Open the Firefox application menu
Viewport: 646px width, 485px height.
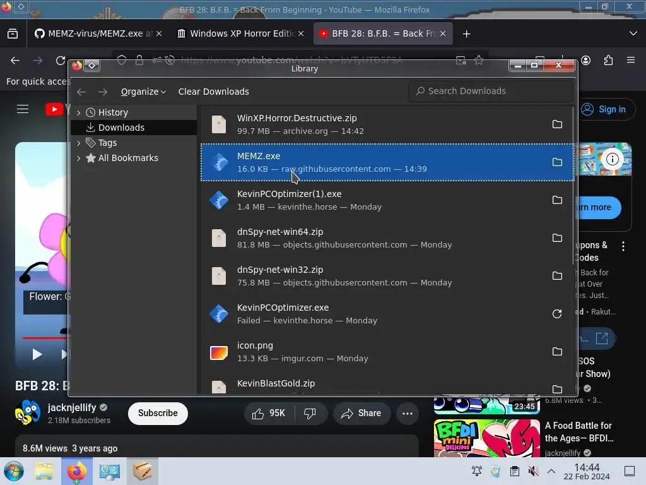[x=631, y=60]
